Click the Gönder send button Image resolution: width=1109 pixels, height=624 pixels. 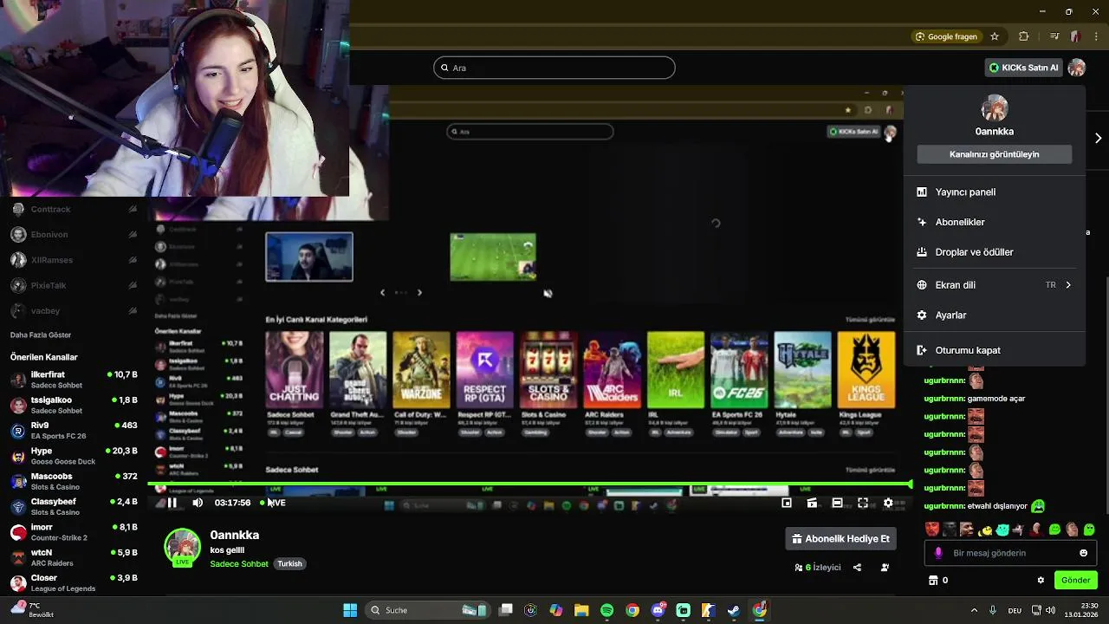[x=1075, y=580]
